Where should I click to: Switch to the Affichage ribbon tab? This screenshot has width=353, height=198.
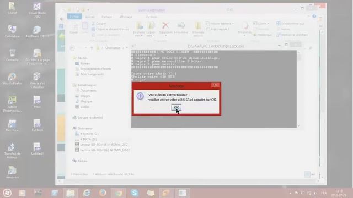pos(126,16)
